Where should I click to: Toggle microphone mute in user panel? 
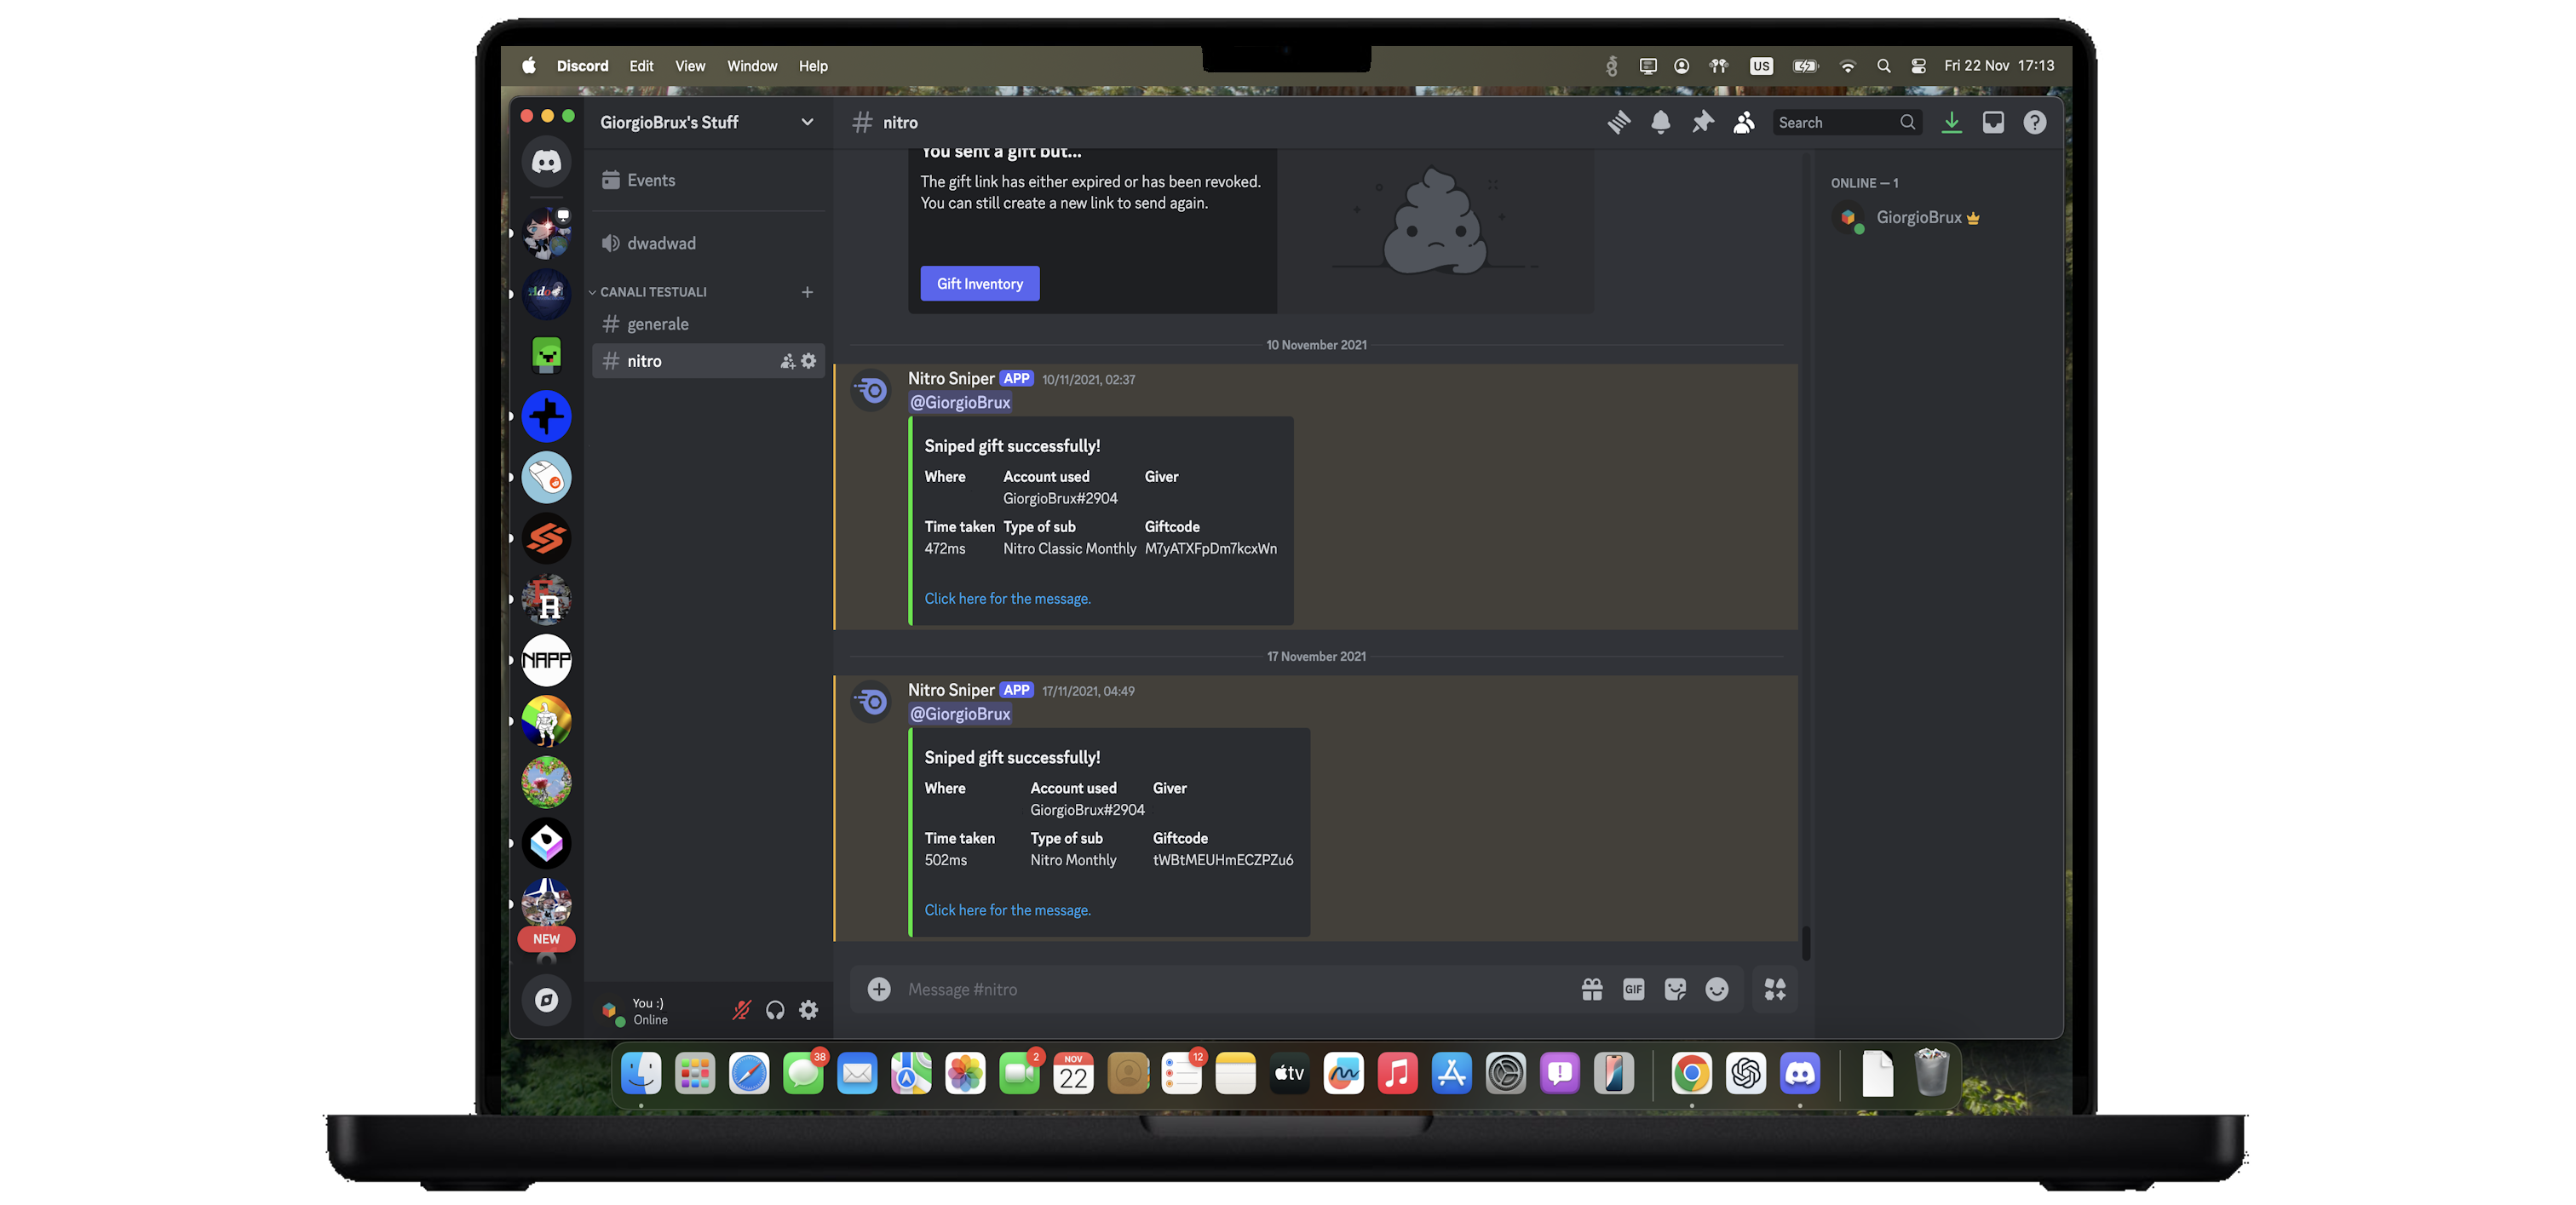click(741, 1010)
